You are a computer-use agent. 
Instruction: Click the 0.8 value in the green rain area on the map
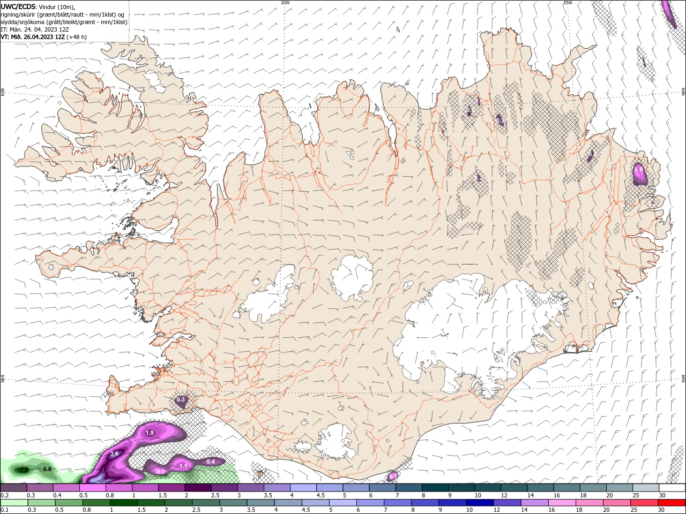pyautogui.click(x=47, y=469)
